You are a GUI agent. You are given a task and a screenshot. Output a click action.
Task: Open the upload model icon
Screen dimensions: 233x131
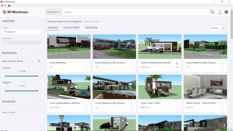coord(220,12)
